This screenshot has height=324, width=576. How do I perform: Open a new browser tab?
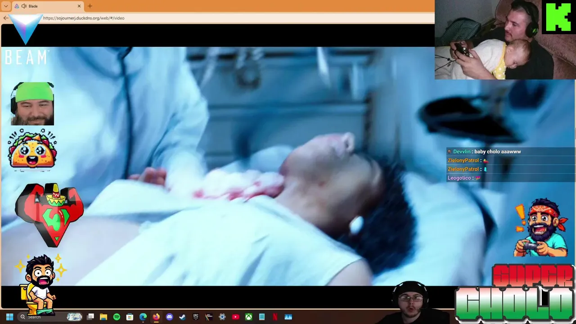tap(90, 6)
